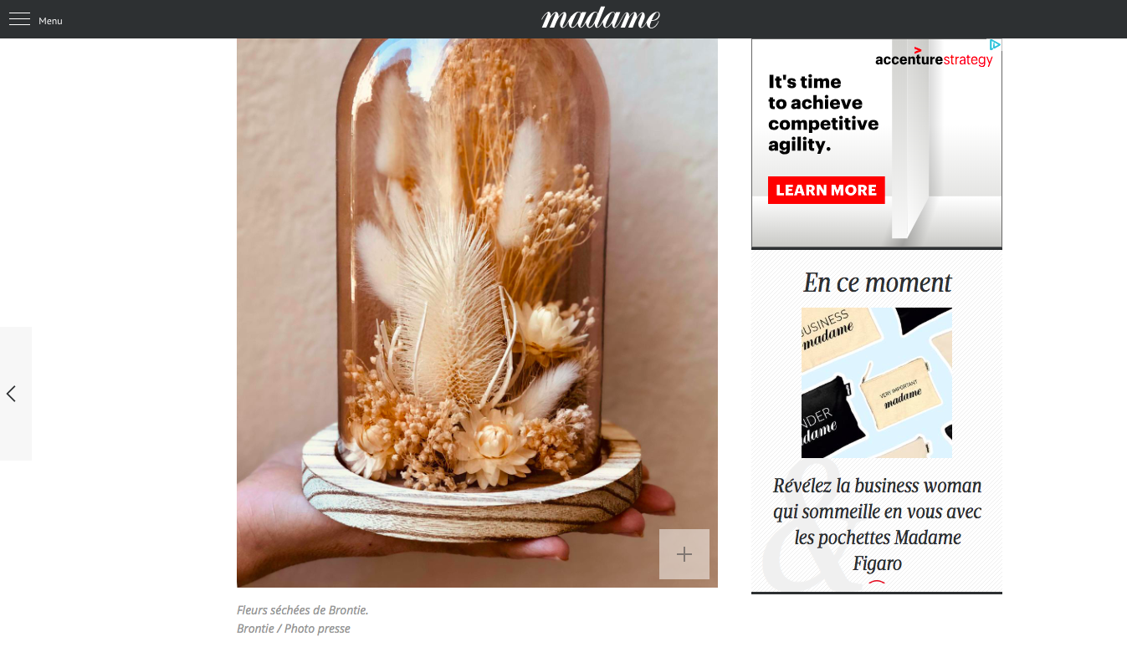The width and height of the screenshot is (1127, 652).
Task: Click the white pillar graphic in the ad
Action: 909,138
